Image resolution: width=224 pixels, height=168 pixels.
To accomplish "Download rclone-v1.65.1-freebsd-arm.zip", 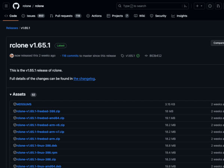I will pyautogui.click(x=38, y=139).
